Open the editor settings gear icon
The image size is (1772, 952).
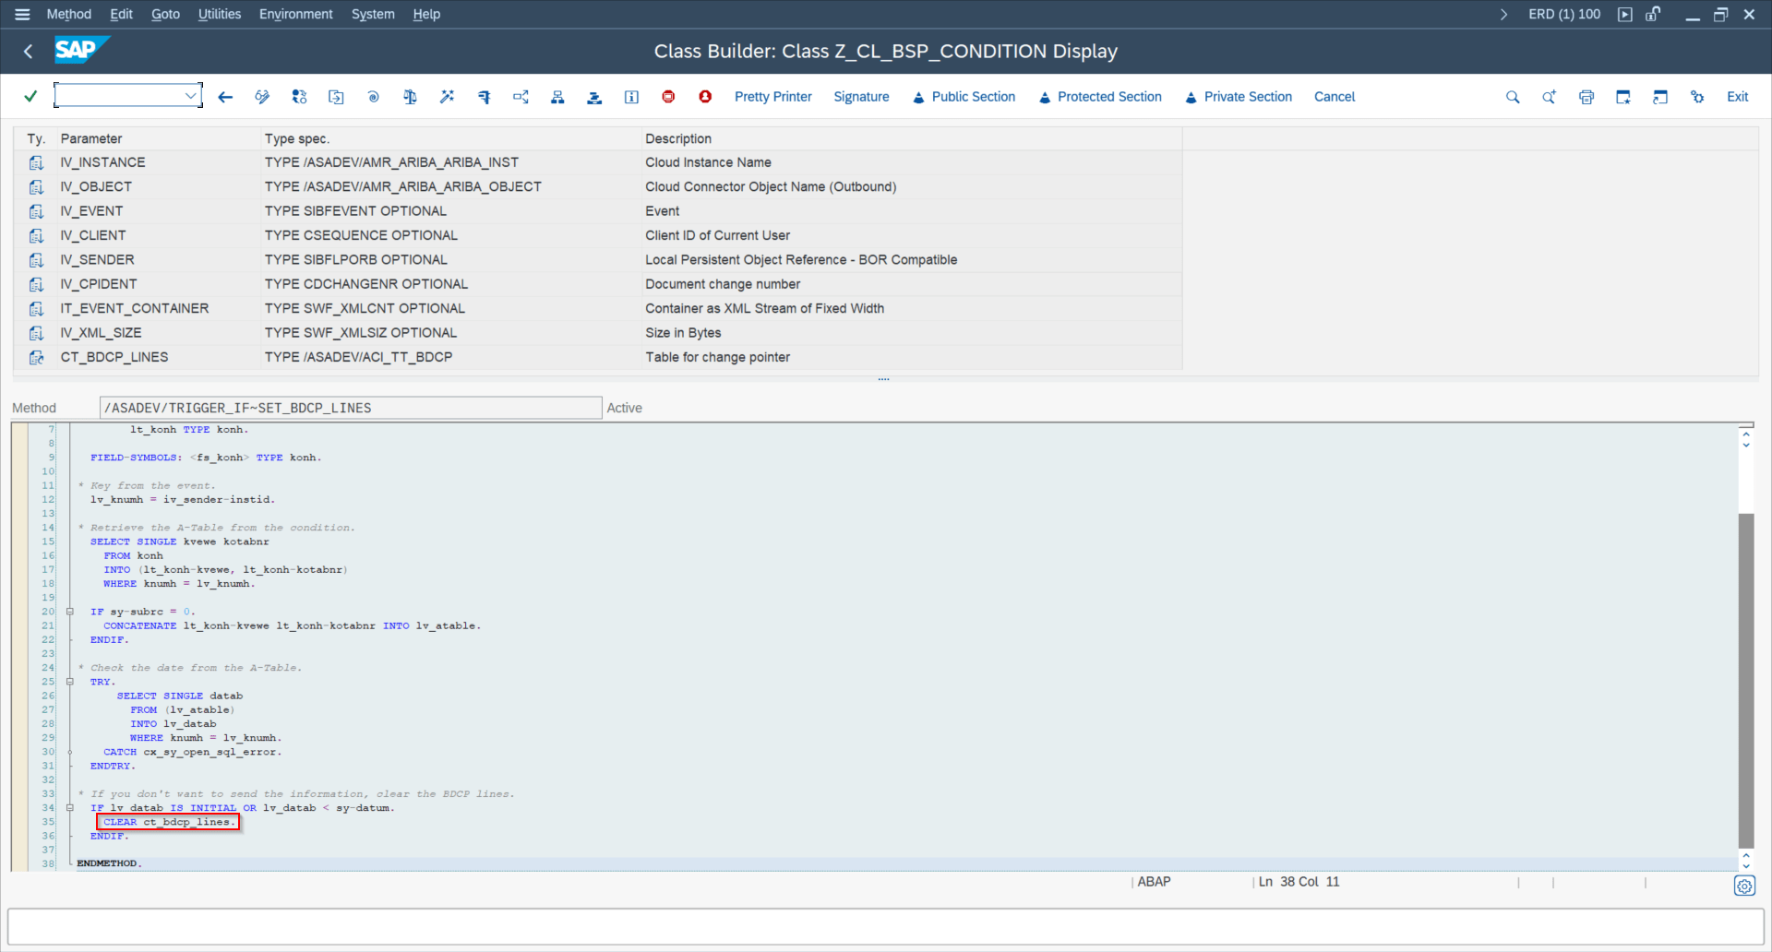point(1744,887)
